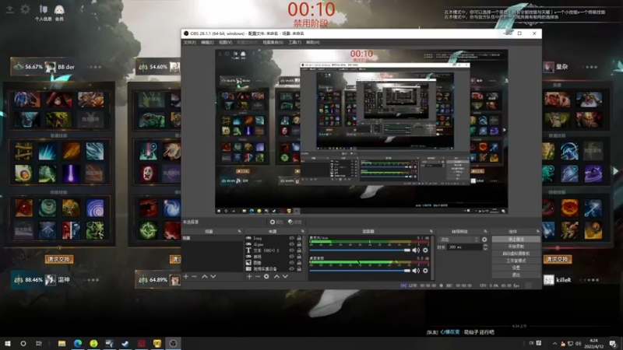
Task: Open the 麦克风/Aux audio settings gear
Action: coord(425,250)
